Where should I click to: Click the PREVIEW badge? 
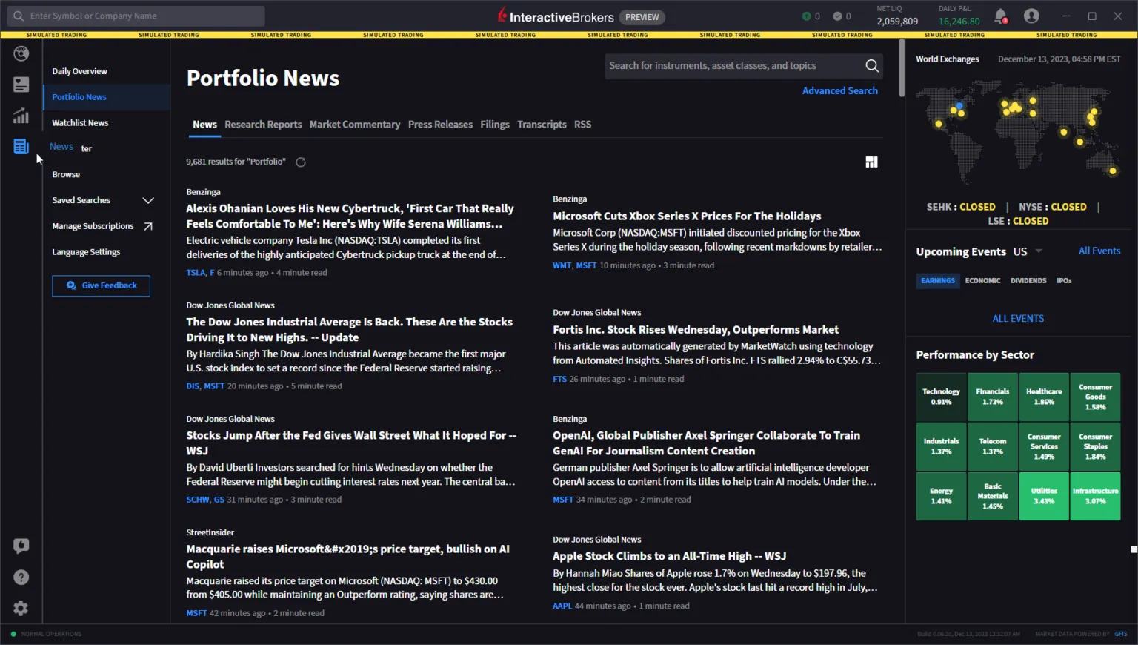pyautogui.click(x=642, y=17)
